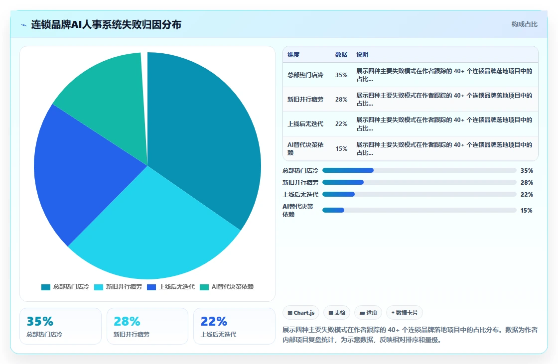Click the description paragraph below the tags
558x364 pixels.
(x=410, y=335)
